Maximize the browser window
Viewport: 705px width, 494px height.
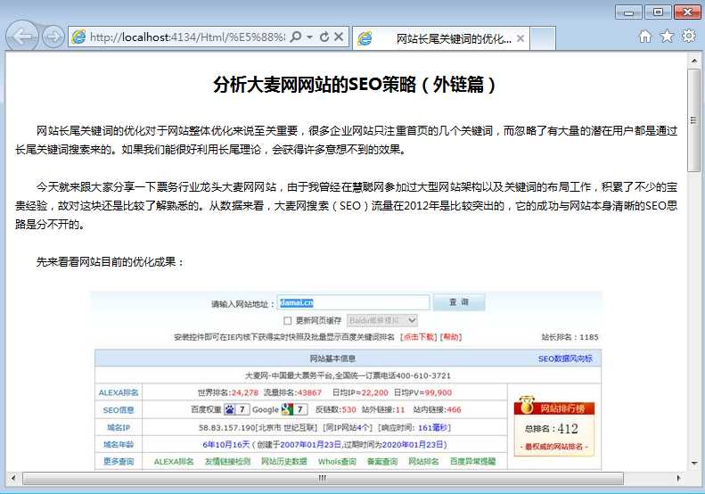(x=658, y=12)
